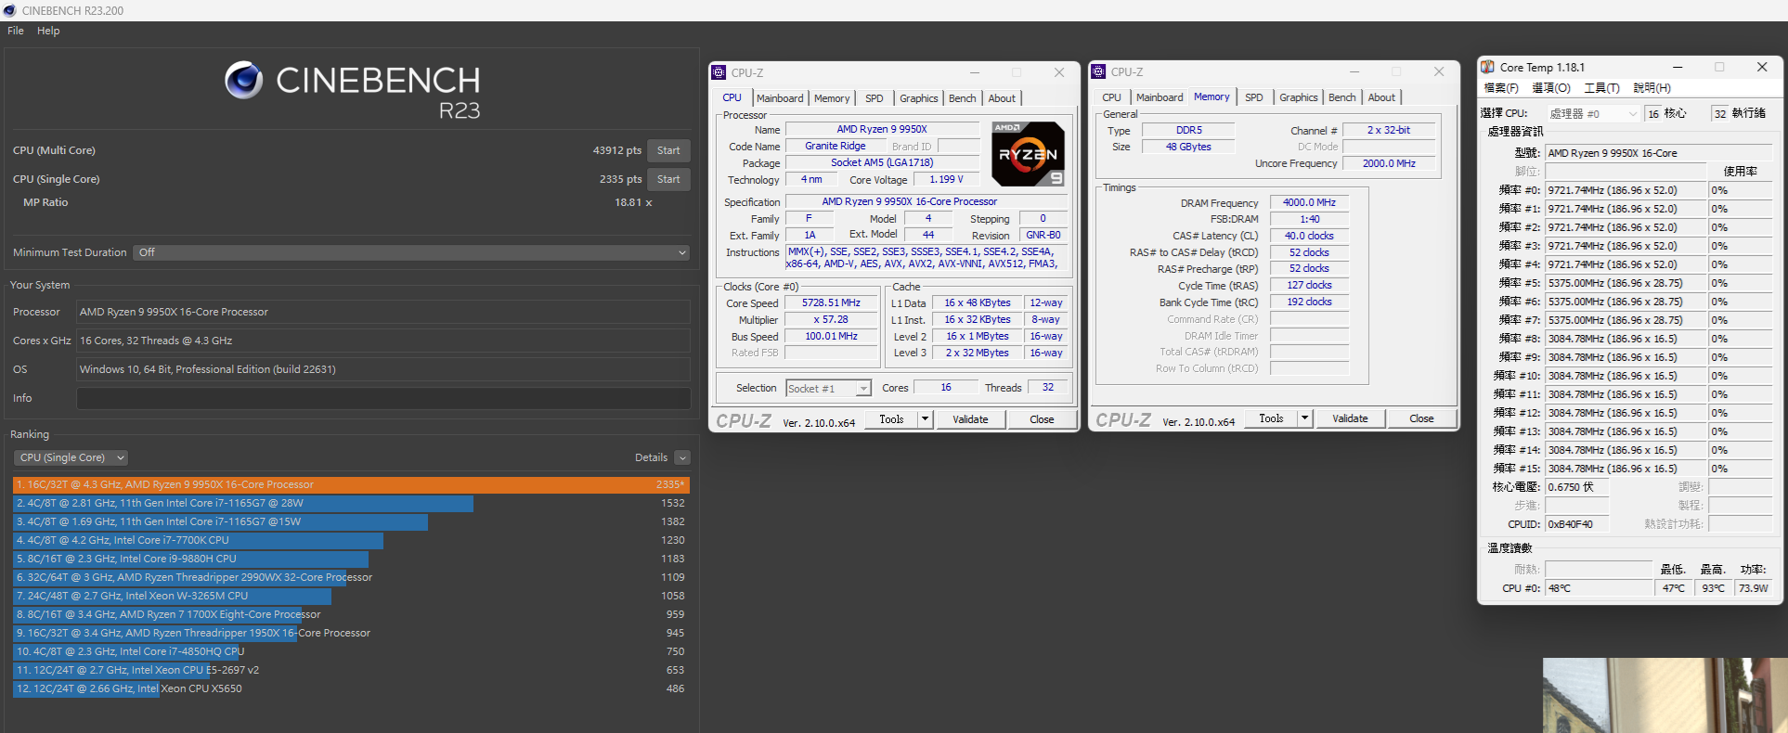Viewport: 1788px width, 733px height.
Task: Click the 4000.0 MHz DRAM Frequency value
Action: point(1309,202)
